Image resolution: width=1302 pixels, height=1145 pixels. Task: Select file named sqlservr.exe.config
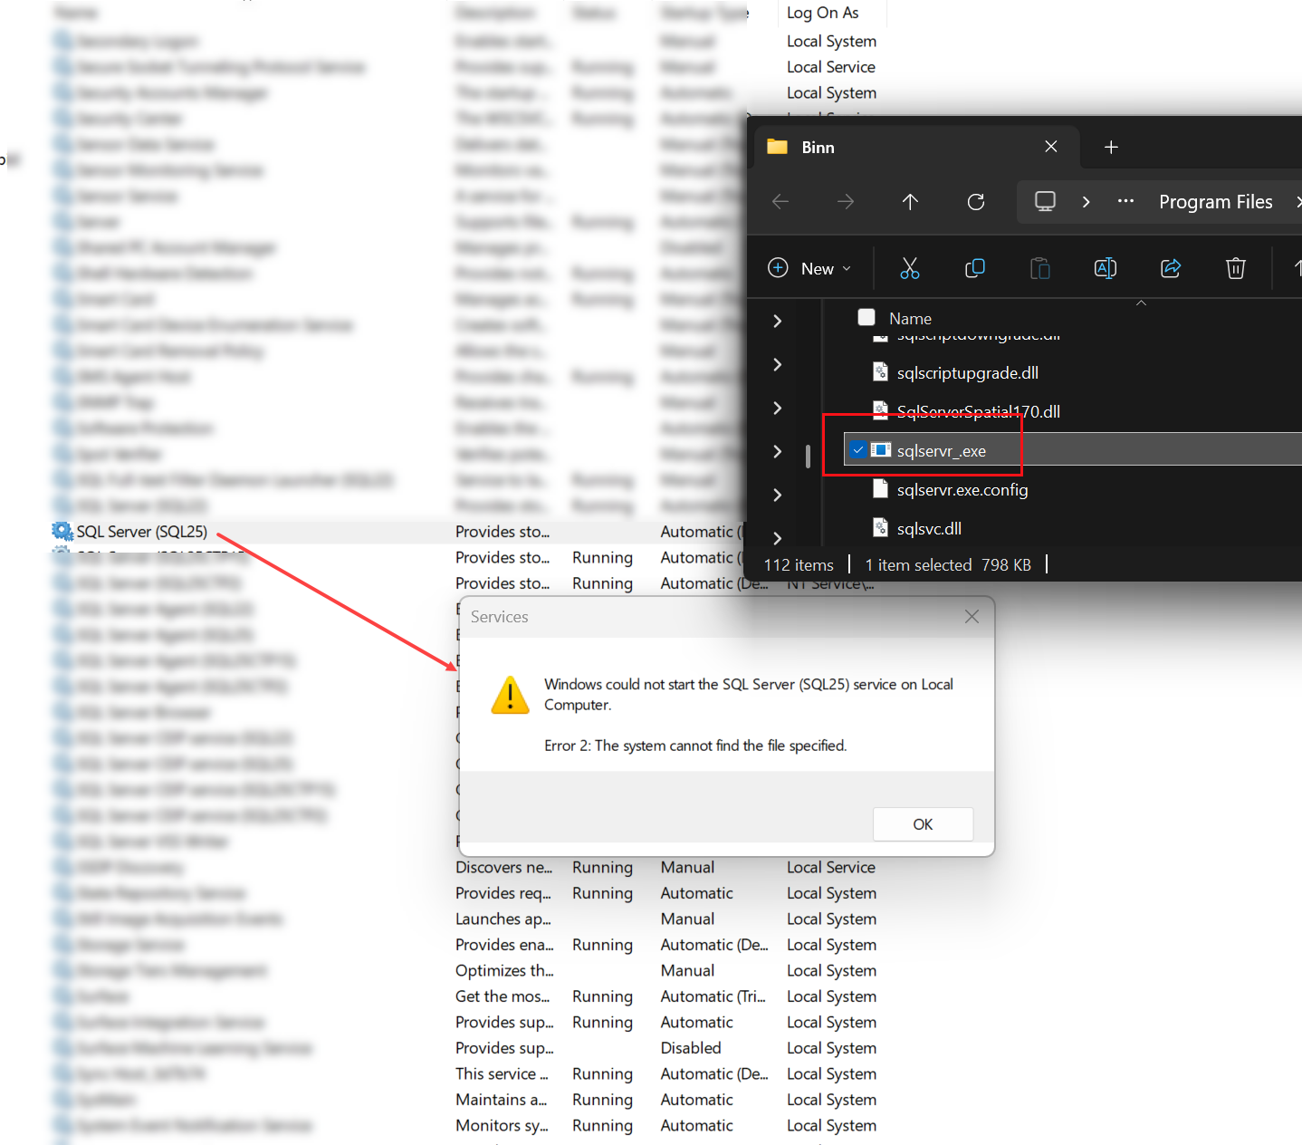(962, 490)
